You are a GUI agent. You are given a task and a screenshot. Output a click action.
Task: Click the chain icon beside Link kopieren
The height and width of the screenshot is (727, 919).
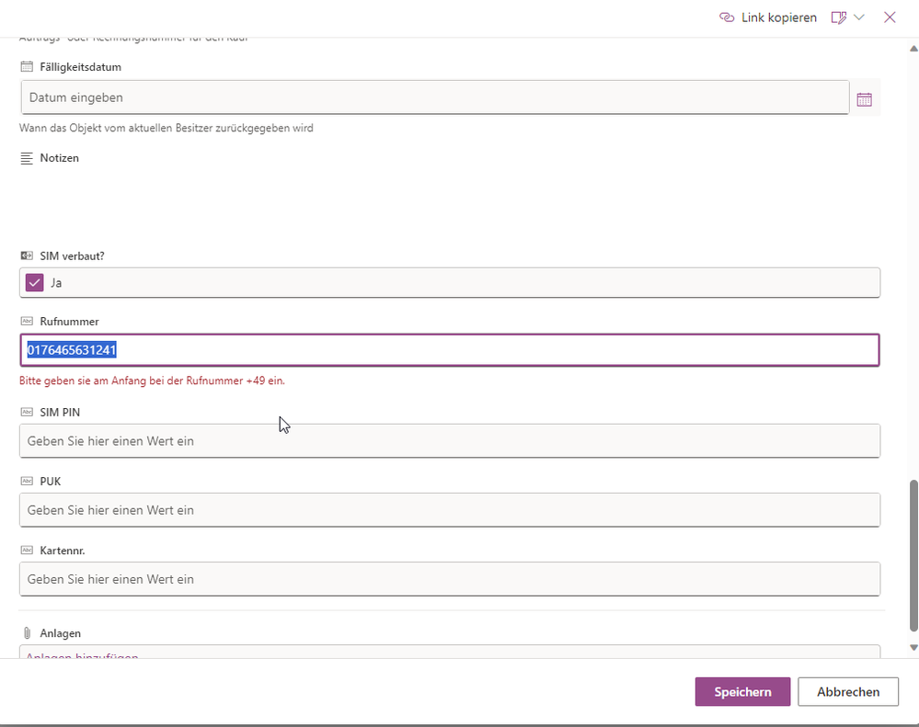(726, 17)
